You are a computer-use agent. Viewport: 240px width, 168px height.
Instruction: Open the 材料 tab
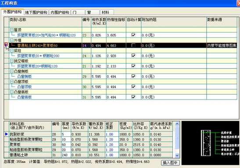click(x=107, y=12)
